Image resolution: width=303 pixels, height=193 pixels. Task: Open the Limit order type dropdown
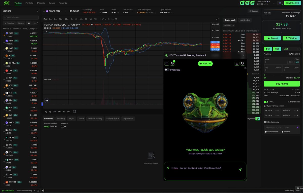pyautogui.click(x=291, y=49)
